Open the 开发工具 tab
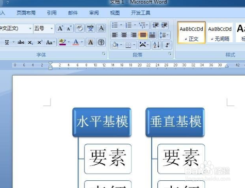245x188 pixels. 141,13
